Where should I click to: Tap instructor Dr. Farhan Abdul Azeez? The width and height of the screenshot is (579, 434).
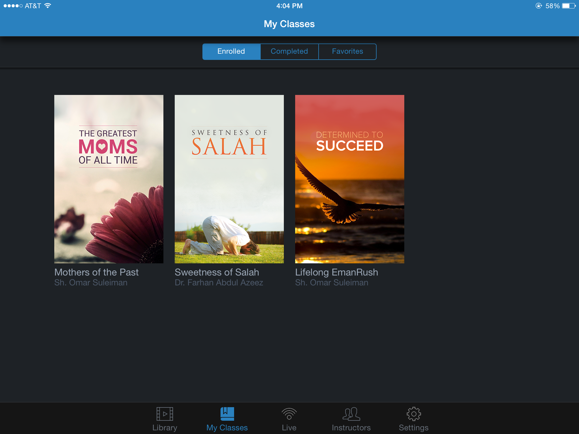[219, 283]
